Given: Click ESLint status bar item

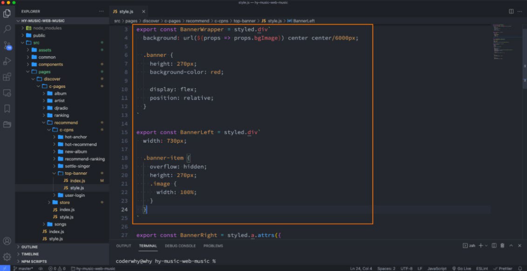Looking at the screenshot, I should pos(482,268).
